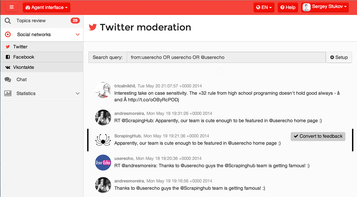
Task: Expand the Statistics section chevron
Action: 78,93
